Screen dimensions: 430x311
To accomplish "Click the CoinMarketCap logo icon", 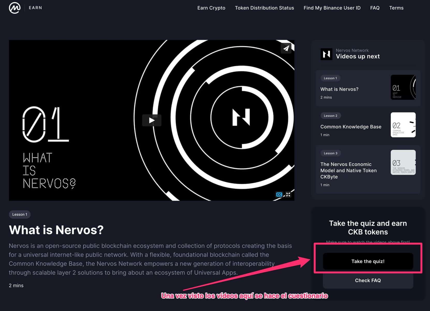I will pyautogui.click(x=15, y=8).
